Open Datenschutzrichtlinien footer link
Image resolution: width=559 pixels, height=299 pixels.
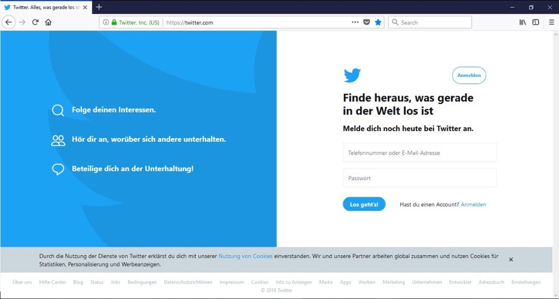point(188,282)
